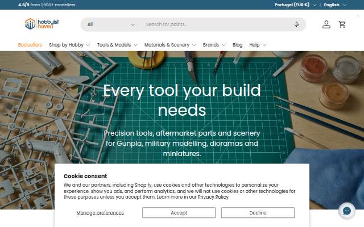This screenshot has height=227, width=364.
Task: Open the Blog page
Action: (x=237, y=45)
